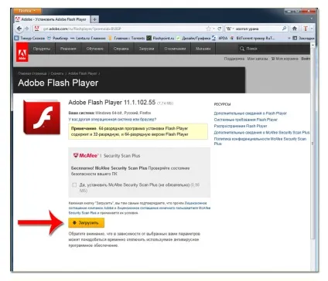Open the Lenta.ru bookmark in bookmarks bar
Viewport: 328px width, 281px height.
[x=88, y=38]
